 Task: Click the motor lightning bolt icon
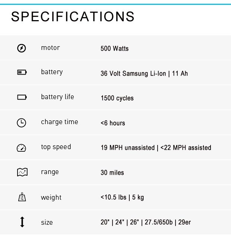[x=21, y=48]
